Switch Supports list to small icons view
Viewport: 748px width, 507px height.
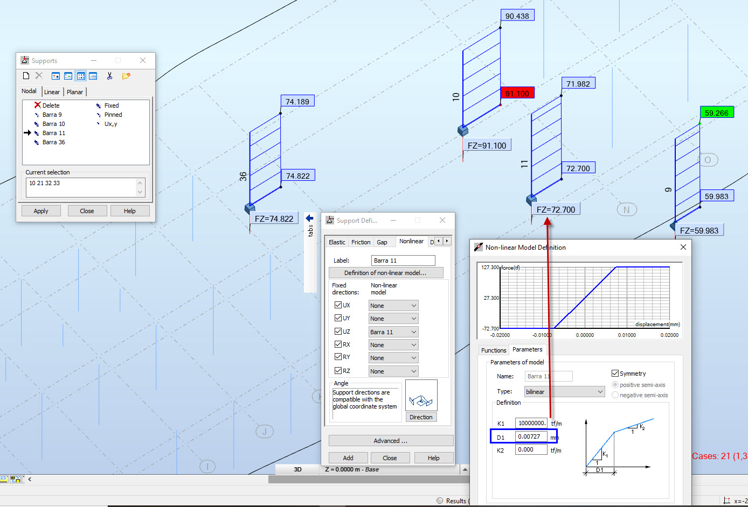click(x=67, y=75)
